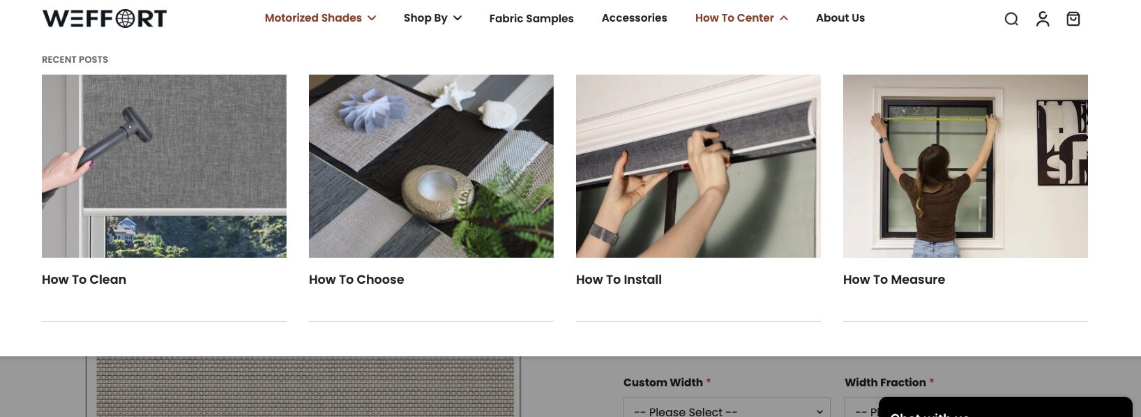Go to homepage via Weffort logo

[x=105, y=18]
